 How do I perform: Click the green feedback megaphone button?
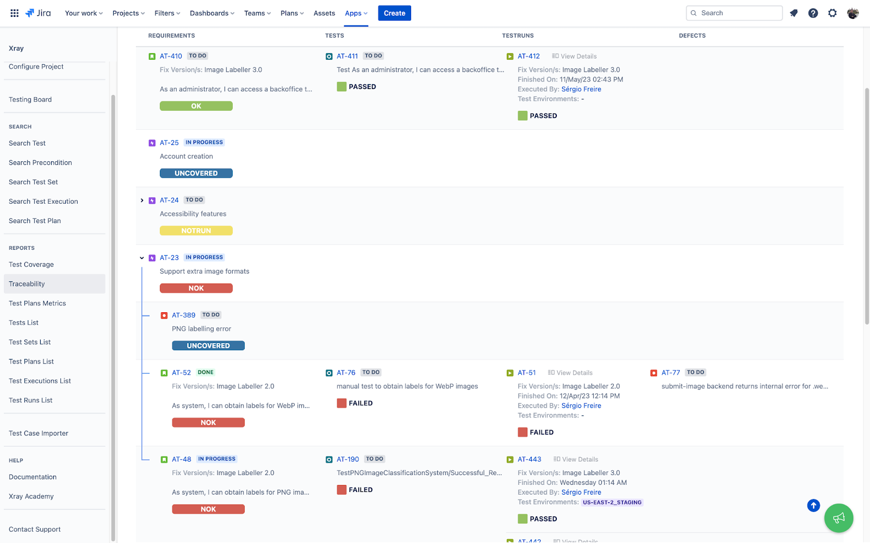(x=838, y=518)
